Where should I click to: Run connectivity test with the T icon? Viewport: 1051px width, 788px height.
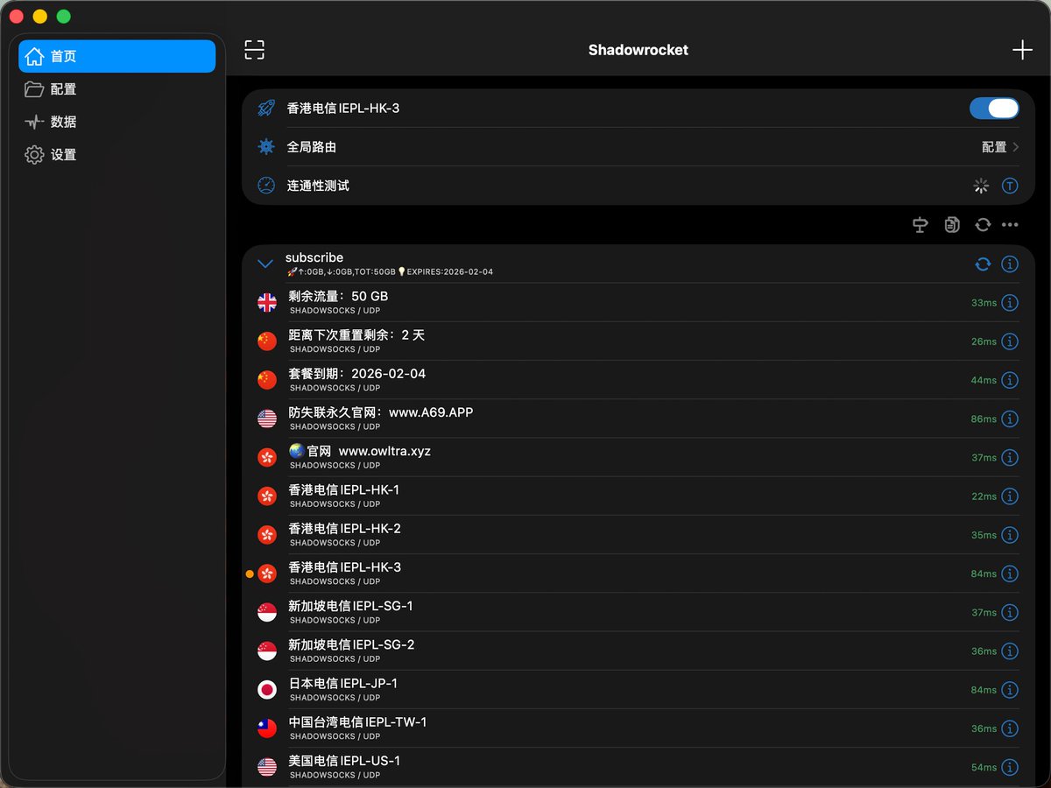coord(1010,186)
